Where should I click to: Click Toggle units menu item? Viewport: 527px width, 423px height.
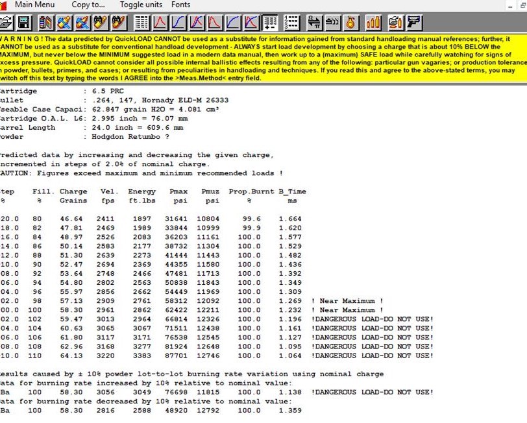click(141, 5)
